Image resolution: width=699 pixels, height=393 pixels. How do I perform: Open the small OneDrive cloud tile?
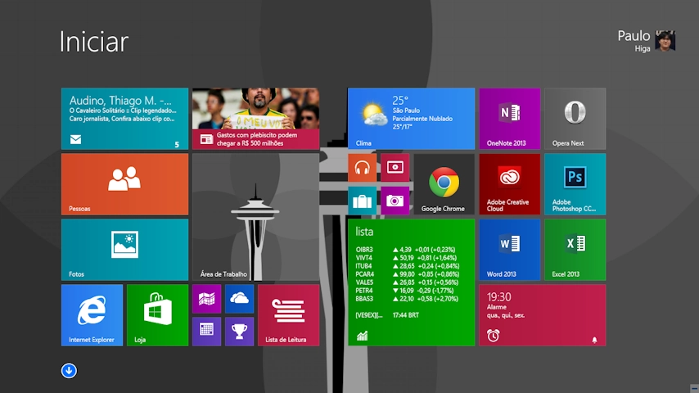point(239,299)
